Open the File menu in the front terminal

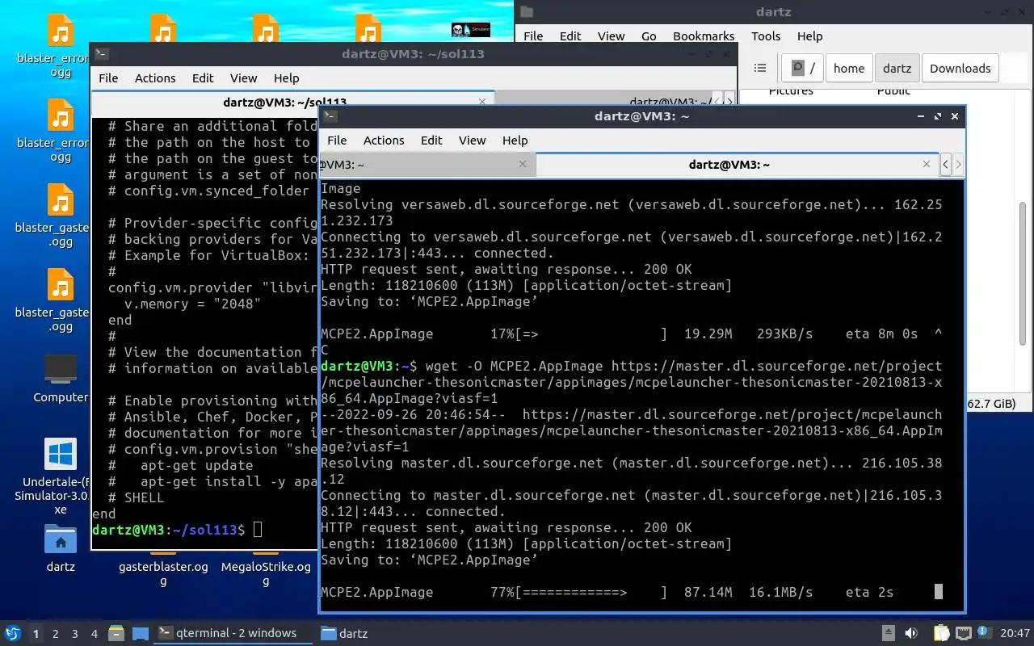pyautogui.click(x=337, y=140)
